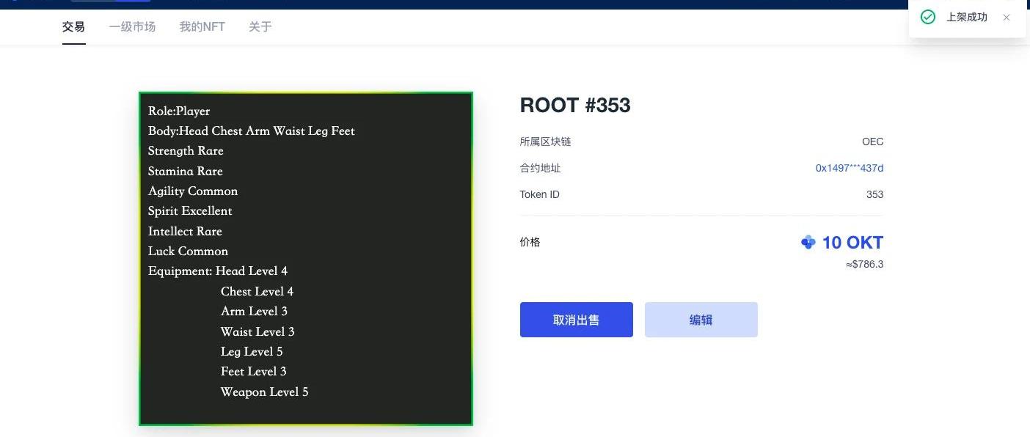1030x437 pixels.
Task: Open the 一级市场 tab
Action: point(132,27)
